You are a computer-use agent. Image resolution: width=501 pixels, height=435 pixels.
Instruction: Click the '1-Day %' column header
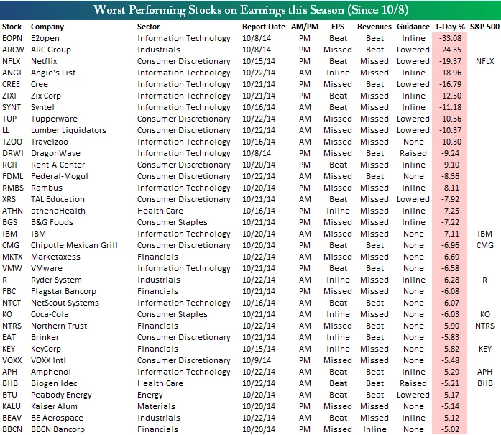(449, 27)
